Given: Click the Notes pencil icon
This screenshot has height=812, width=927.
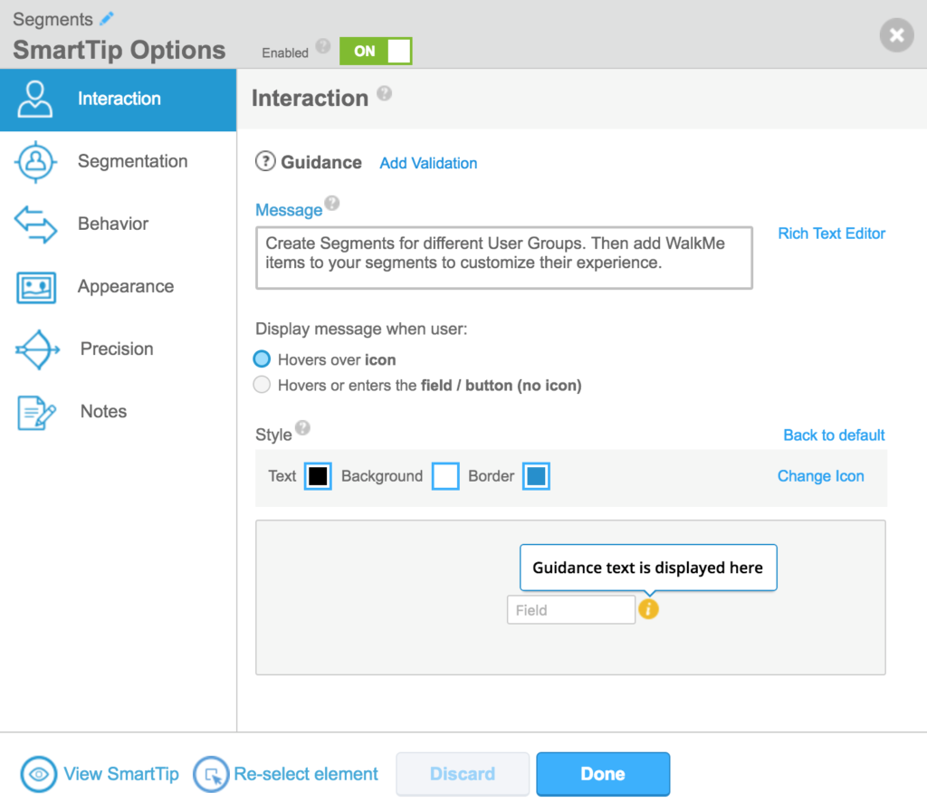Looking at the screenshot, I should pos(34,411).
